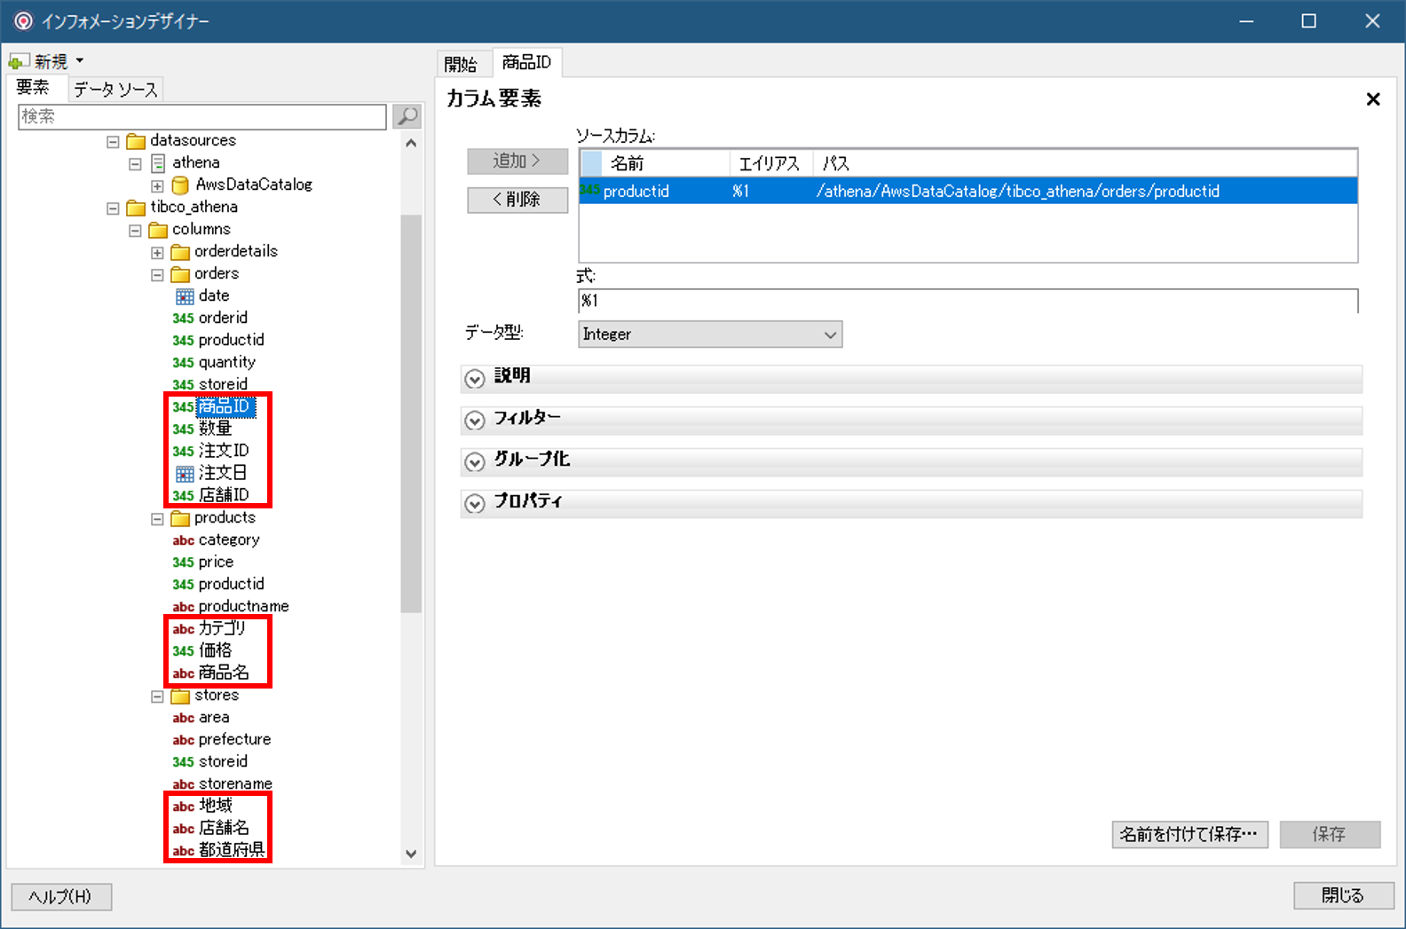Collapse the products folder node
1406x929 pixels.
[x=157, y=519]
